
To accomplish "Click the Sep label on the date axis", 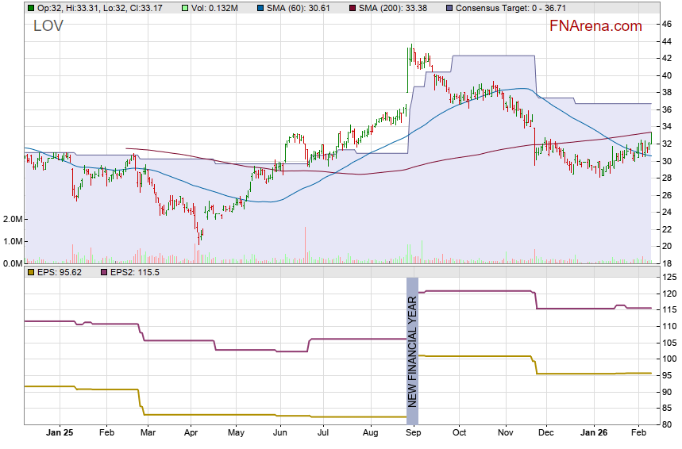I will [413, 433].
